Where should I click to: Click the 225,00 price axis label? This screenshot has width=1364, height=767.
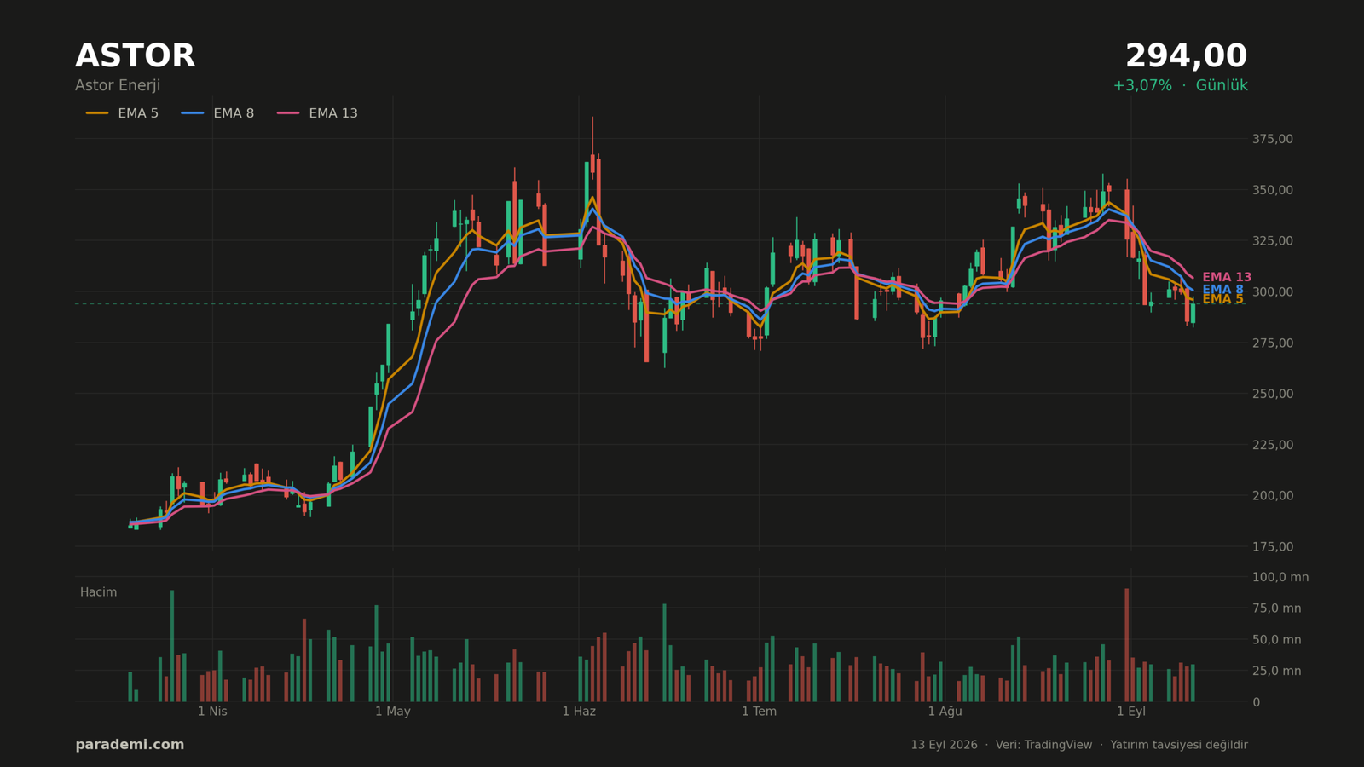(x=1272, y=445)
